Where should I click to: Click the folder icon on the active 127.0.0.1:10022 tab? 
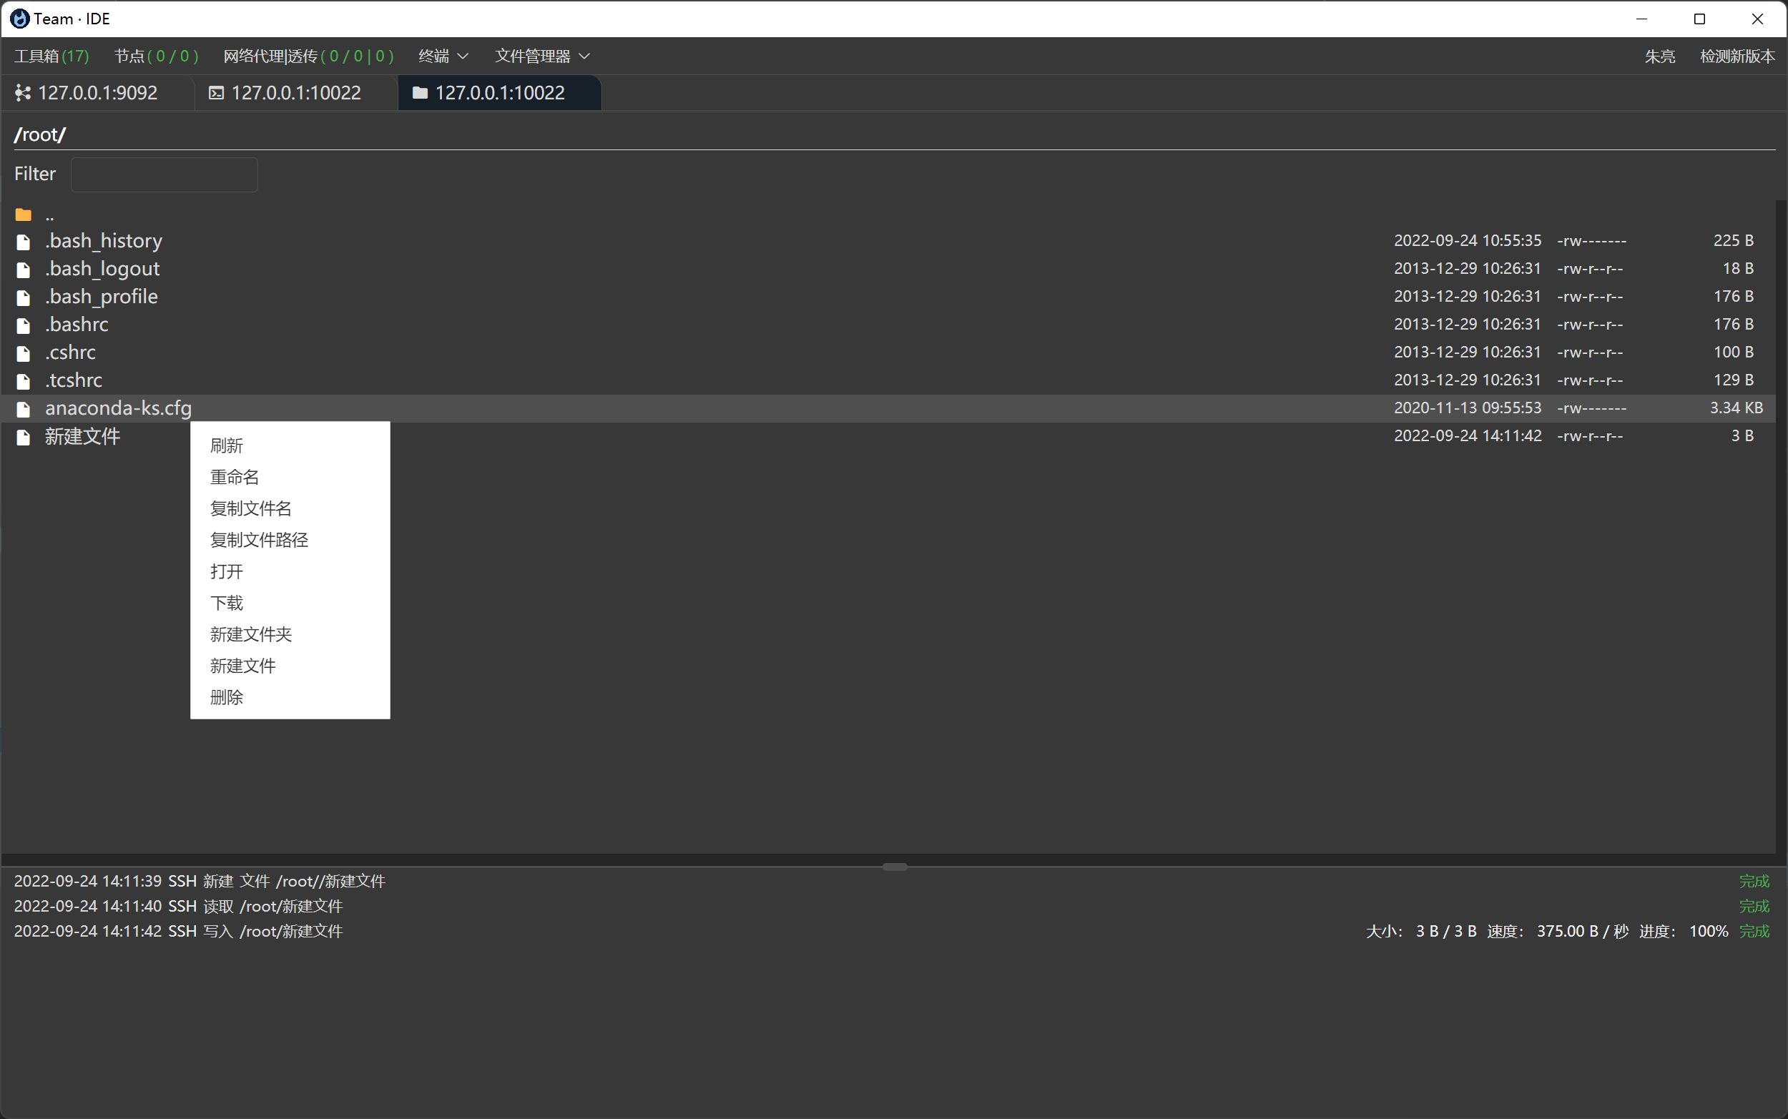pos(419,92)
